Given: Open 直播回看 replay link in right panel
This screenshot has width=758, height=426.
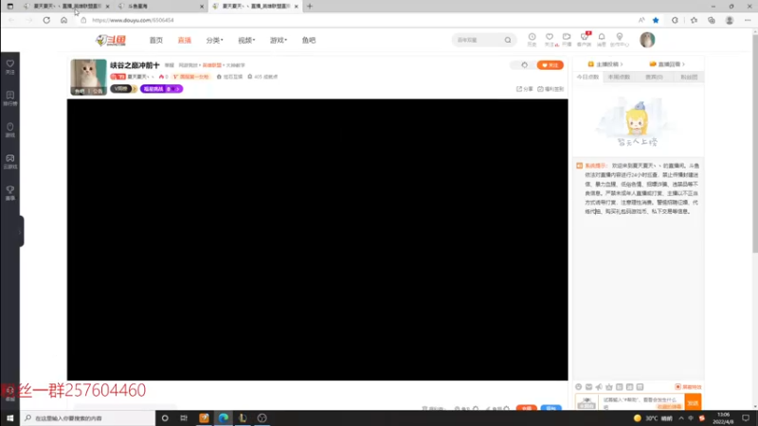Looking at the screenshot, I should point(667,64).
